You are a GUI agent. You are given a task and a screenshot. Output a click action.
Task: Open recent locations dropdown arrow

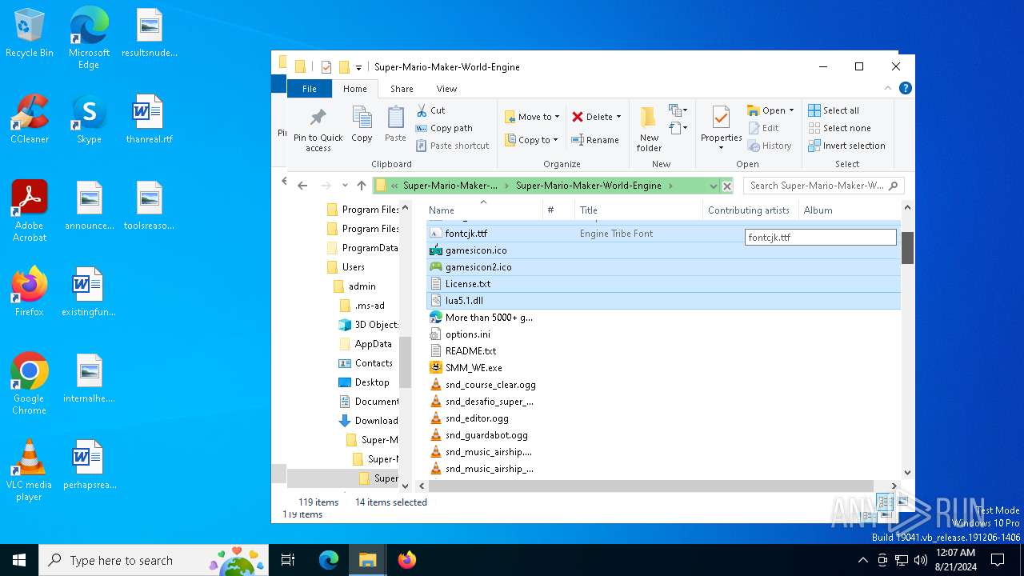[345, 186]
